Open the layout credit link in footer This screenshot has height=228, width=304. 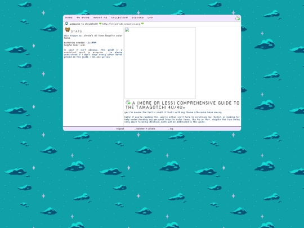tap(129, 129)
